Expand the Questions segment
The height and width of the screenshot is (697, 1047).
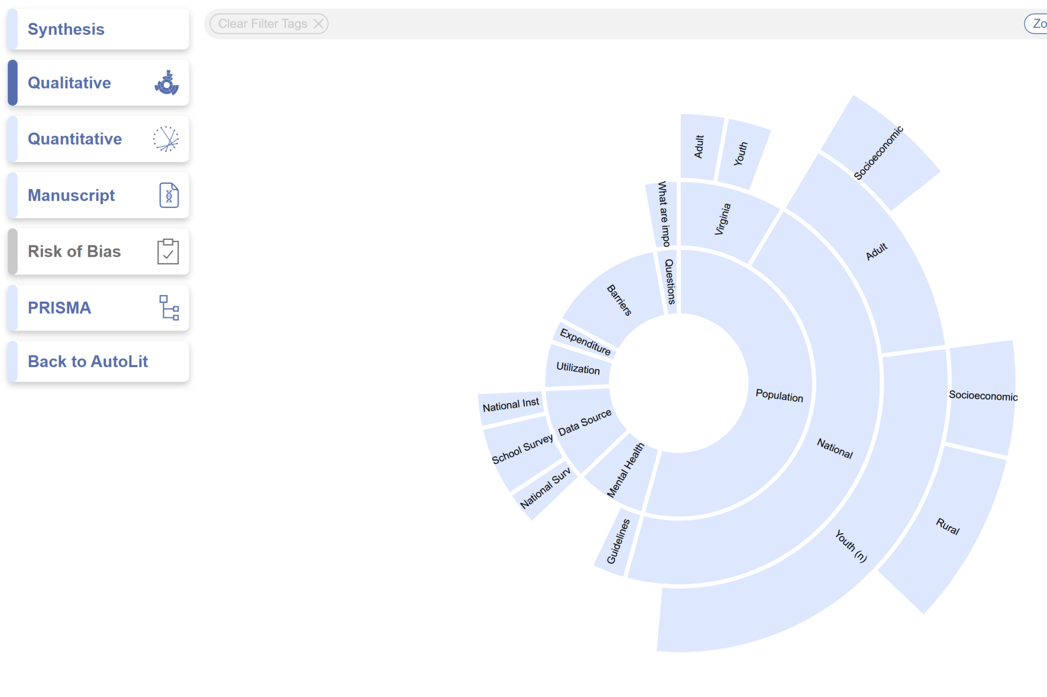coord(670,281)
